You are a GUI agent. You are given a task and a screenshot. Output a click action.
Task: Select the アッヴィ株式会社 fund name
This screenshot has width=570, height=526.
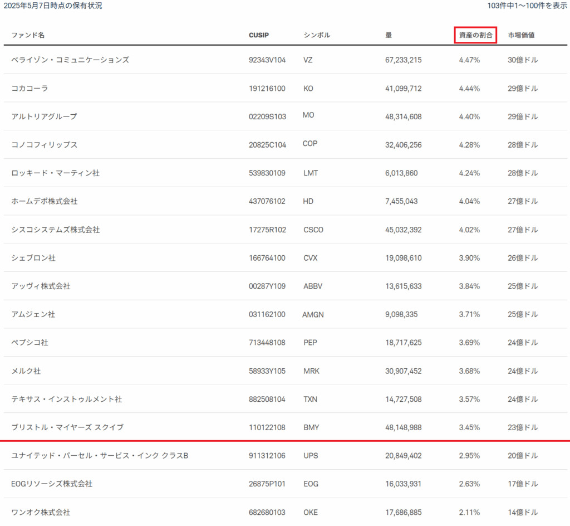point(41,286)
